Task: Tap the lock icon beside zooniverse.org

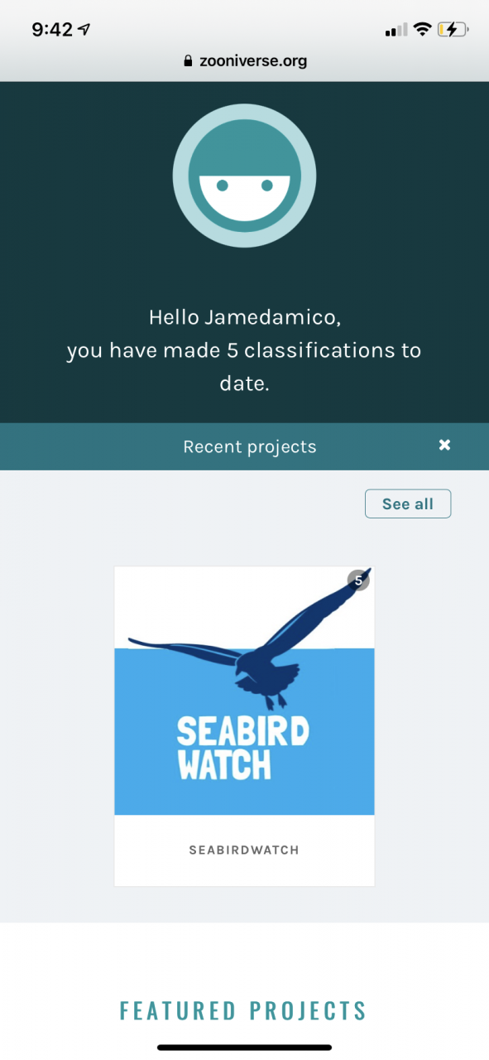Action: (x=188, y=61)
